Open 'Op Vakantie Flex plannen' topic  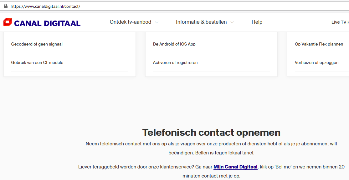coord(319,44)
